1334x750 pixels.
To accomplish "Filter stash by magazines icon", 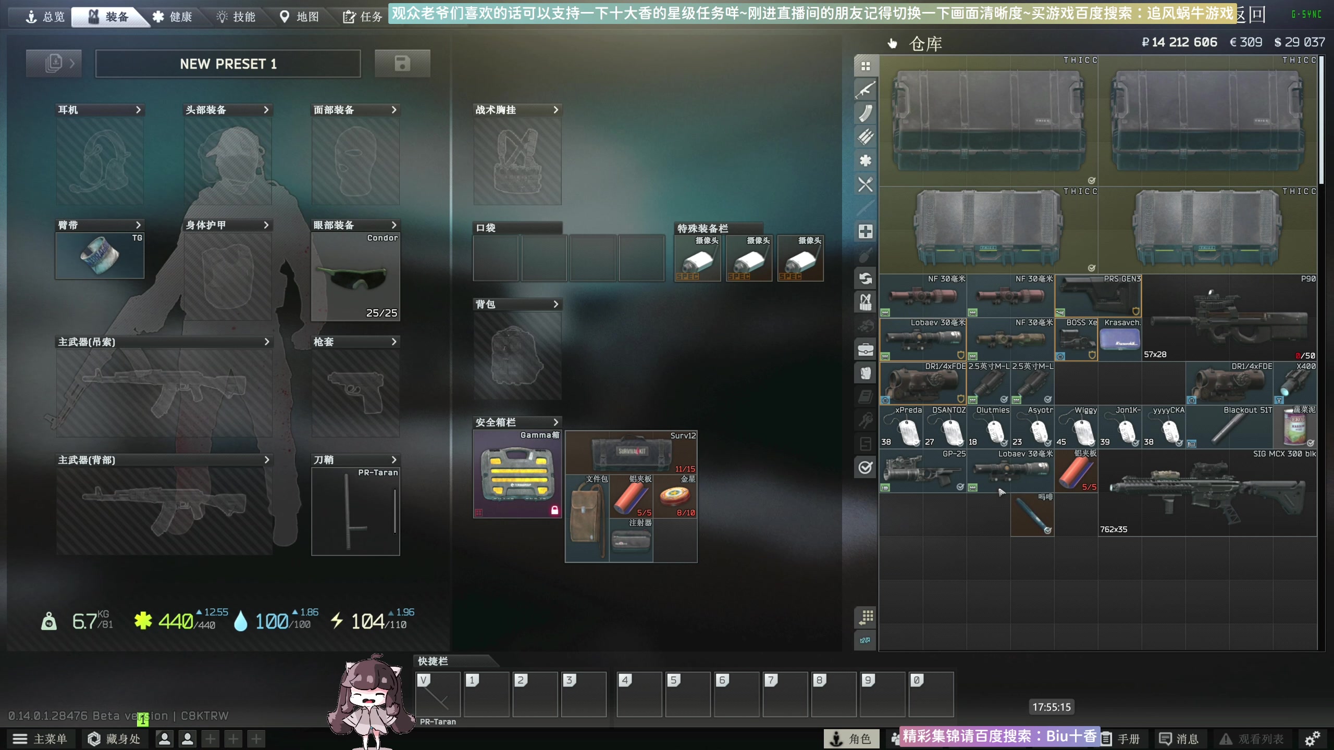I will [866, 113].
